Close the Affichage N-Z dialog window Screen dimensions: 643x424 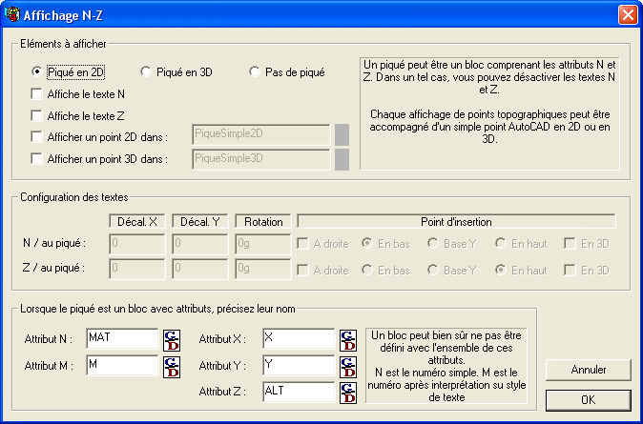coord(627,14)
